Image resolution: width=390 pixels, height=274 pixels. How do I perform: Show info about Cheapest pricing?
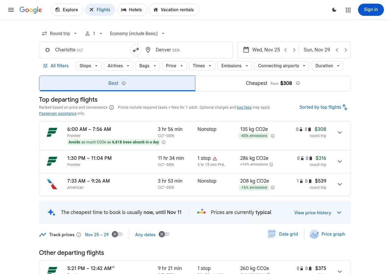(x=298, y=83)
